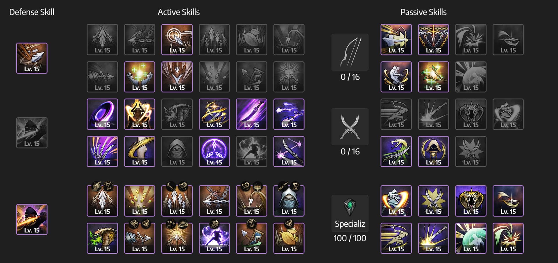Select the archer drawing bow passive skill

(396, 40)
